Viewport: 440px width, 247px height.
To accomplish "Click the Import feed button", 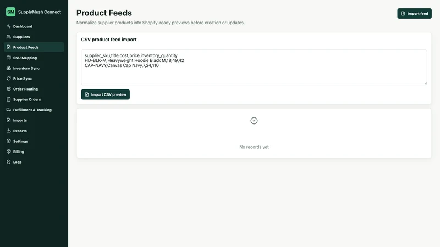I will (414, 13).
